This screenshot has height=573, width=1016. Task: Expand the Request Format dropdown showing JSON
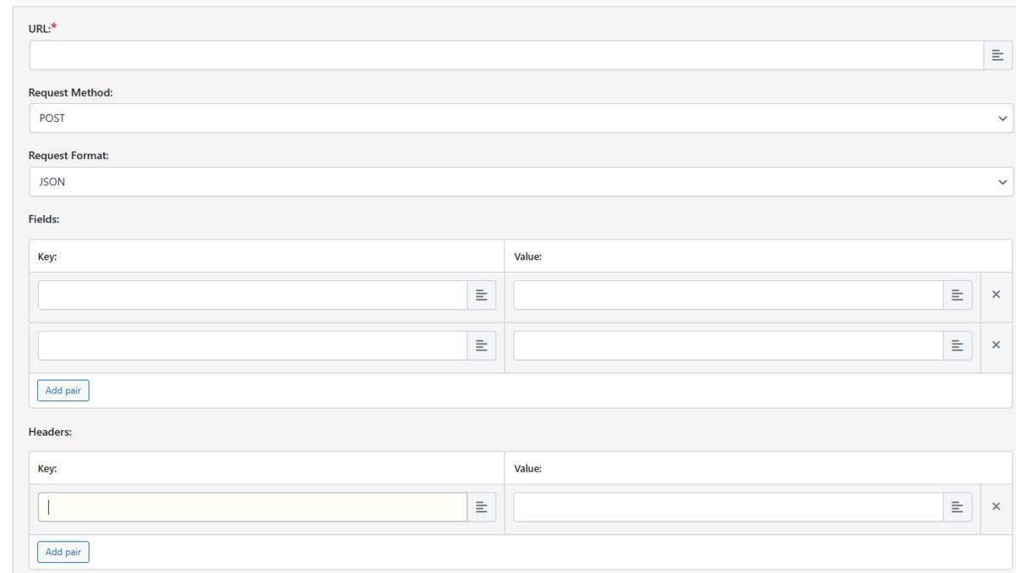coord(521,182)
